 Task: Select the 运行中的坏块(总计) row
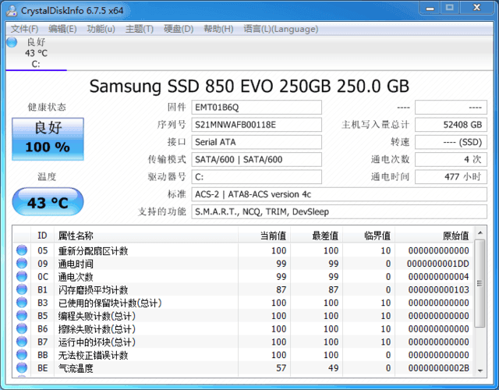[x=243, y=342]
